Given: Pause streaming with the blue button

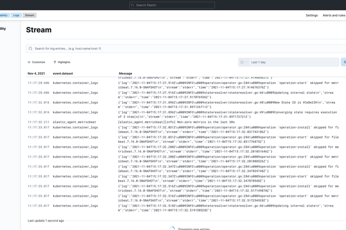Looking at the screenshot, I should pos(344,62).
